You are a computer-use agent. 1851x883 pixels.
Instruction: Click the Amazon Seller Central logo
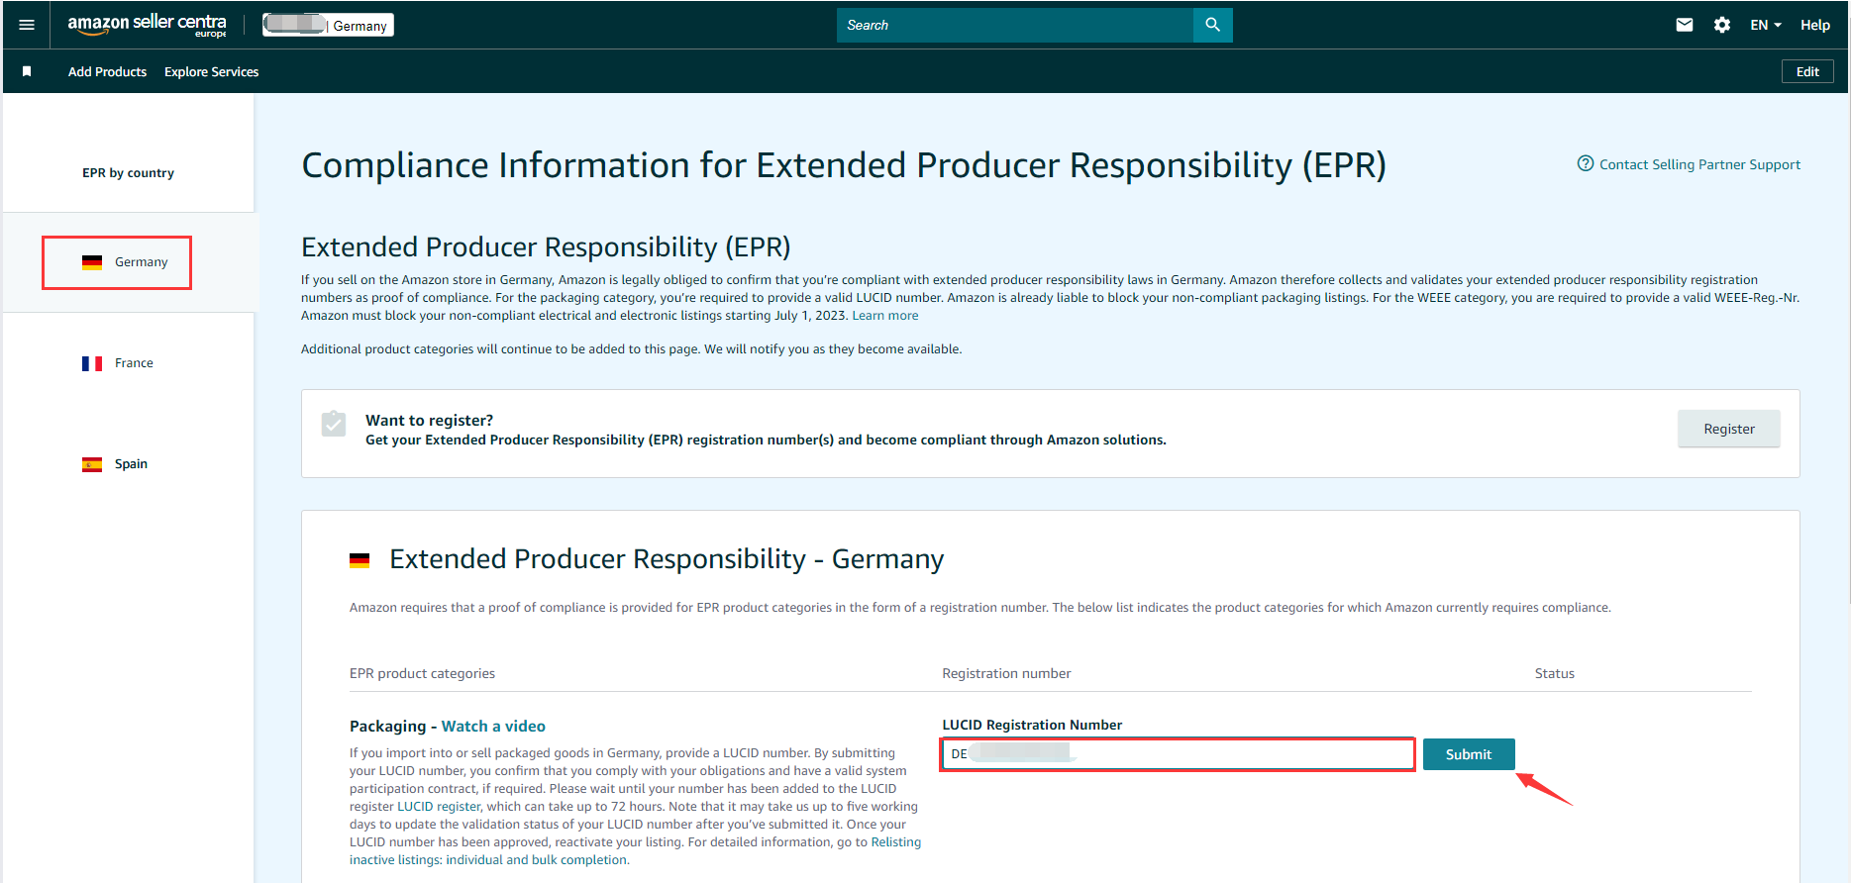click(x=147, y=25)
